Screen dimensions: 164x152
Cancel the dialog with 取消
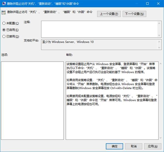click(134, 146)
